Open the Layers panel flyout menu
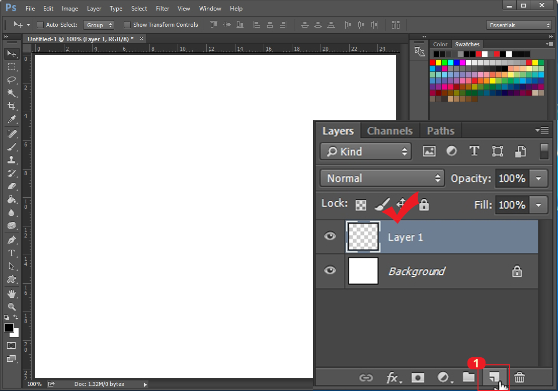The image size is (558, 391). (x=542, y=130)
